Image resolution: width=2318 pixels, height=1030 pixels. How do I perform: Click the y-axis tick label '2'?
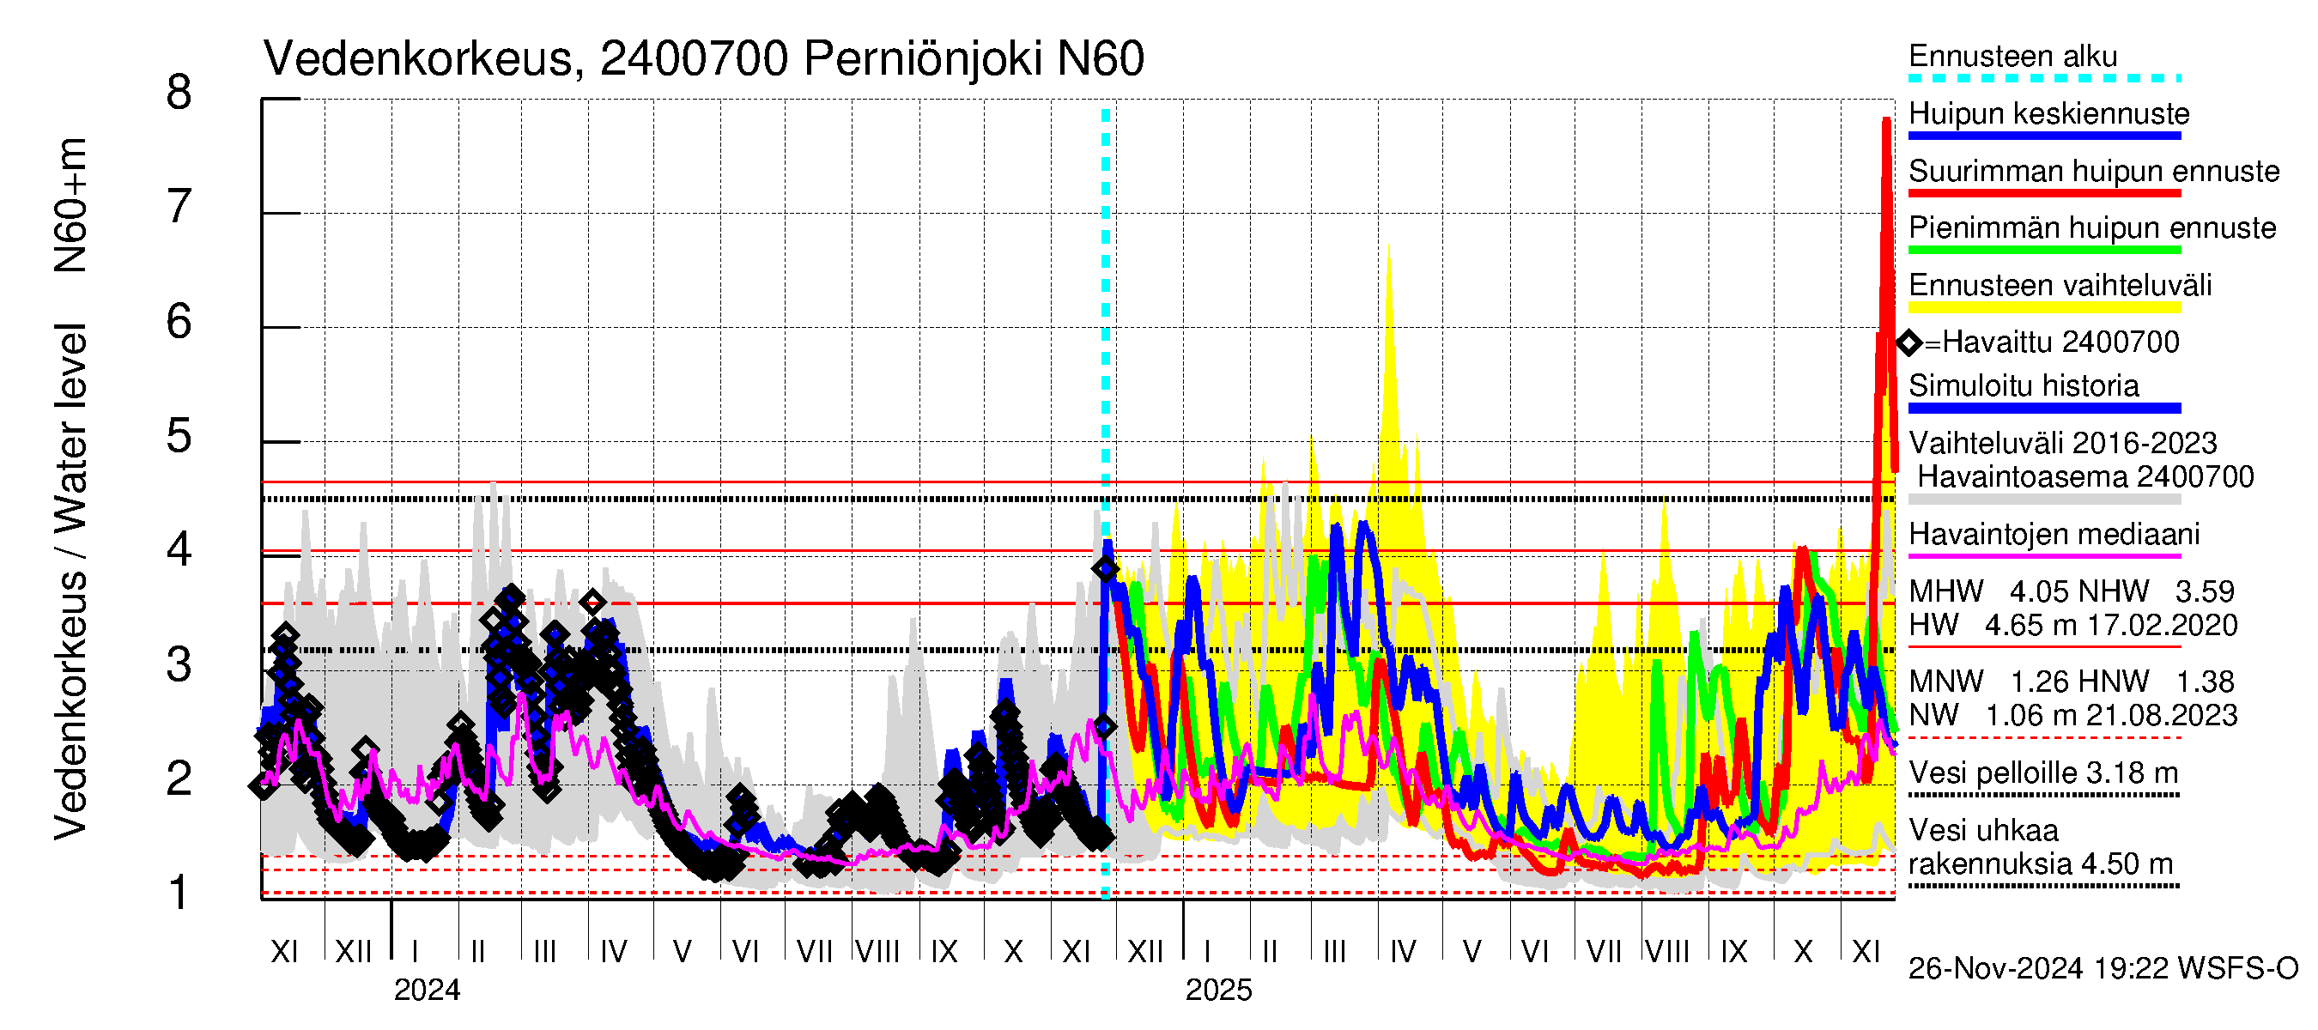(x=179, y=779)
